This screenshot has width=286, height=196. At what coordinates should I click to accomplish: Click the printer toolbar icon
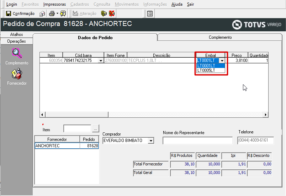52,14
